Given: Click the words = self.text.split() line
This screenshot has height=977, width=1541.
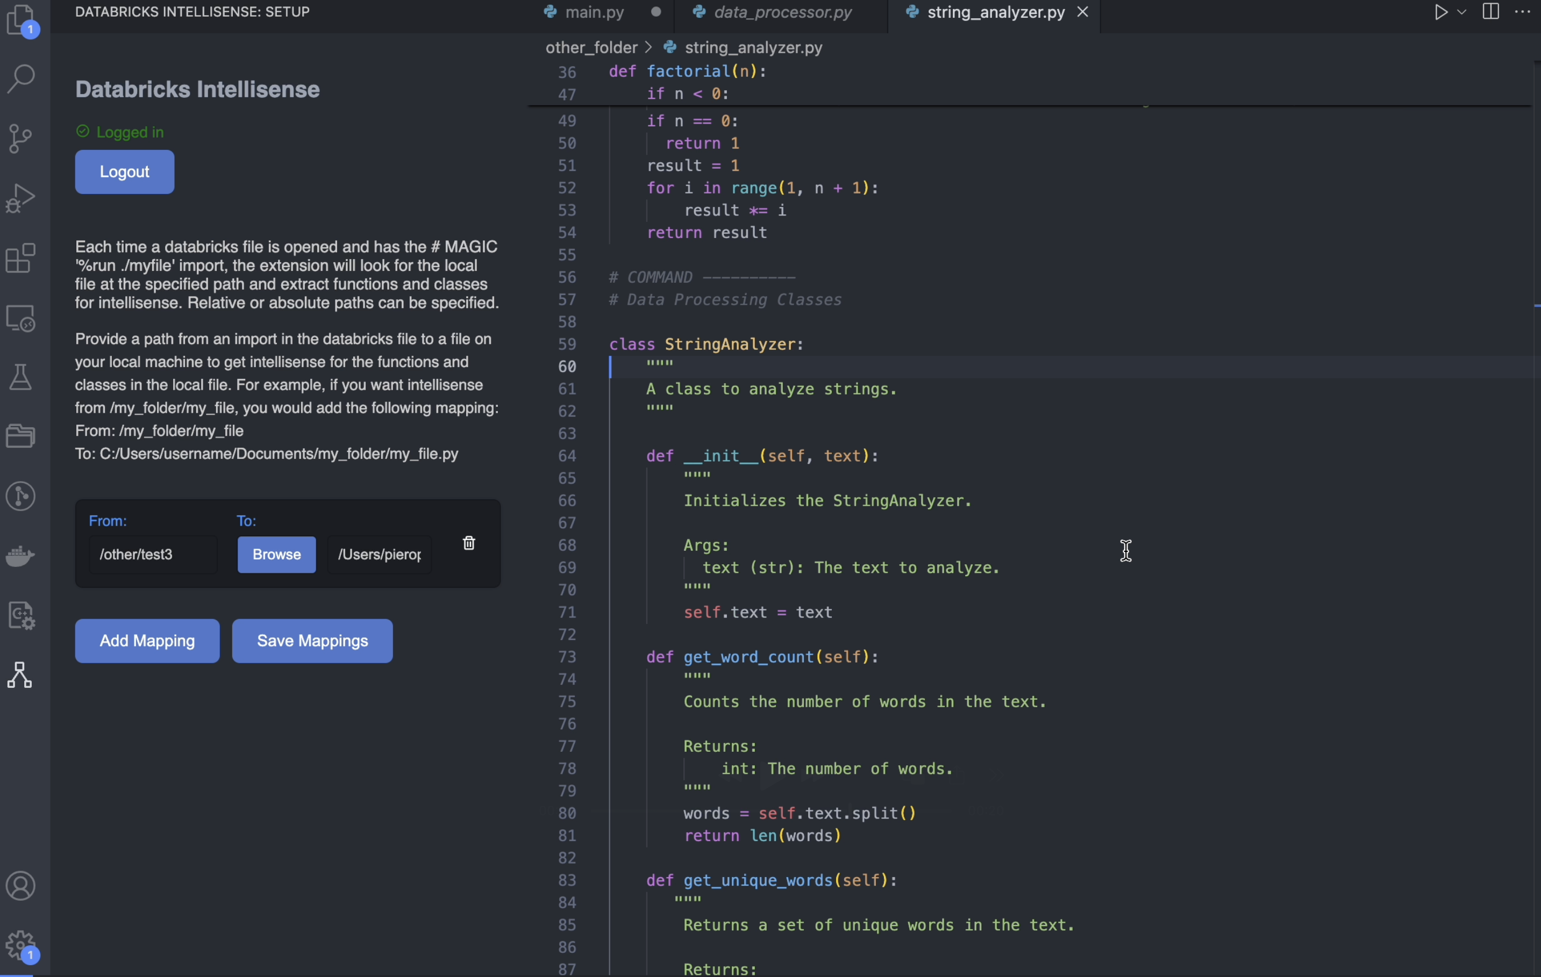Looking at the screenshot, I should [800, 814].
